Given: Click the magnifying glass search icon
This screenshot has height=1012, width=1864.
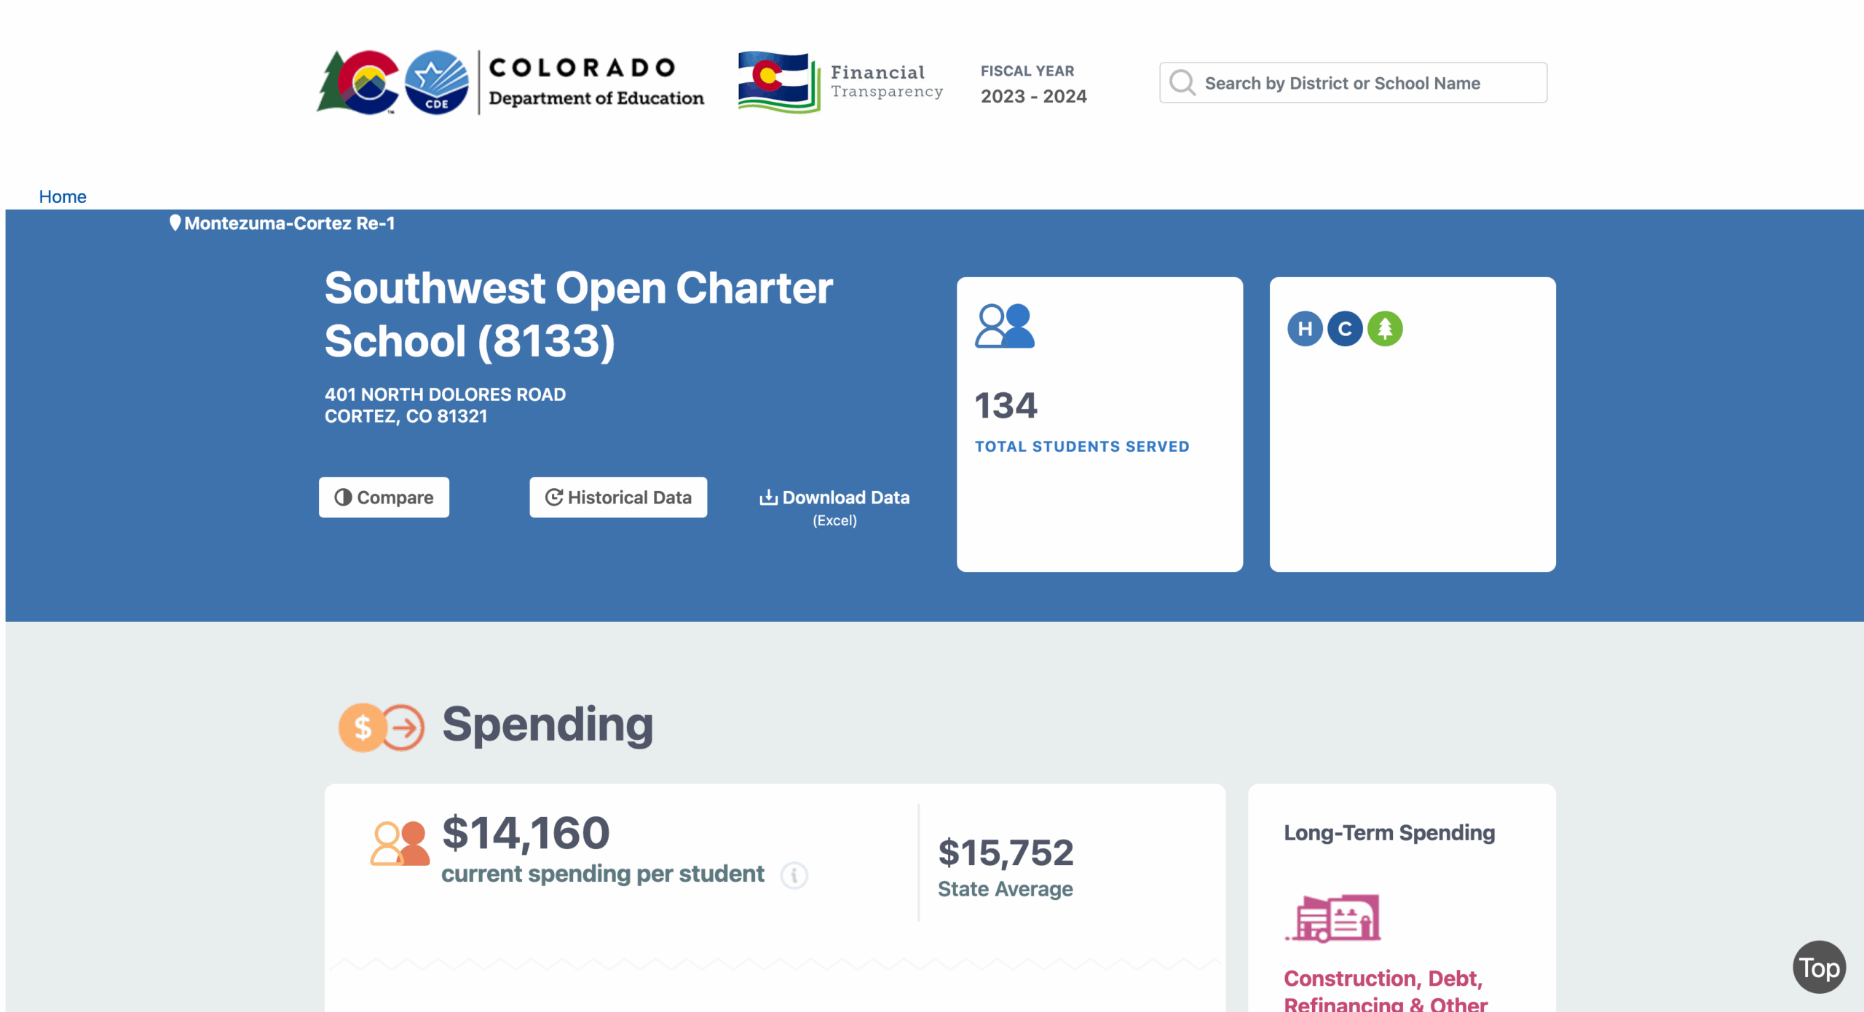Looking at the screenshot, I should tap(1182, 82).
